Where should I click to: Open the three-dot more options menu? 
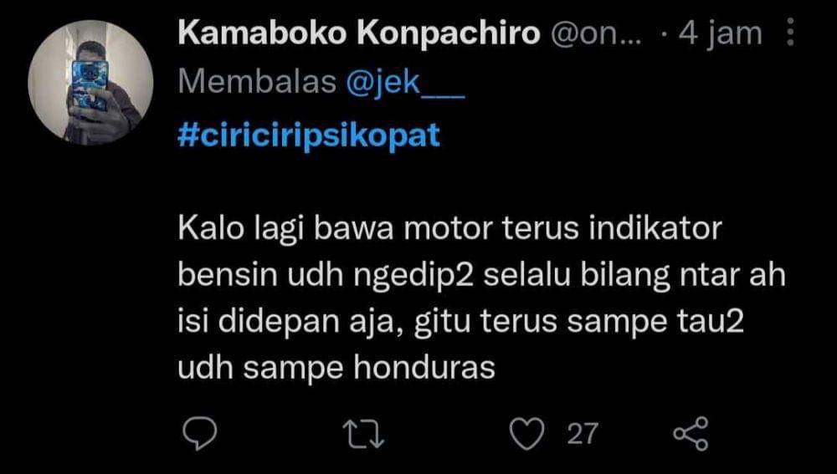tap(791, 32)
